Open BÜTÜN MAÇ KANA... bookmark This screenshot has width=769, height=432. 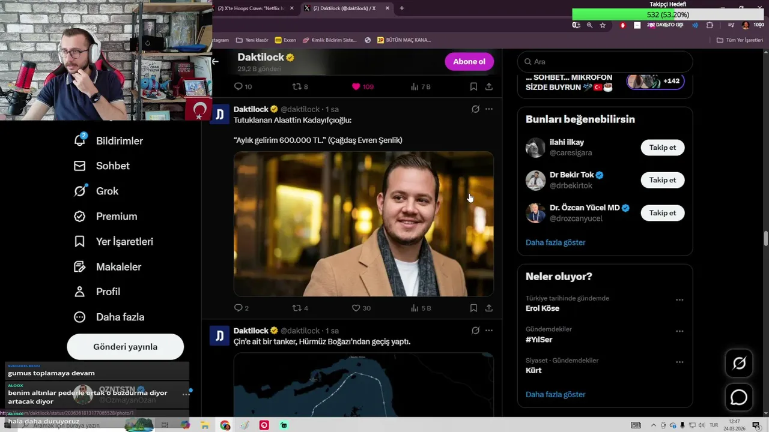pos(404,40)
